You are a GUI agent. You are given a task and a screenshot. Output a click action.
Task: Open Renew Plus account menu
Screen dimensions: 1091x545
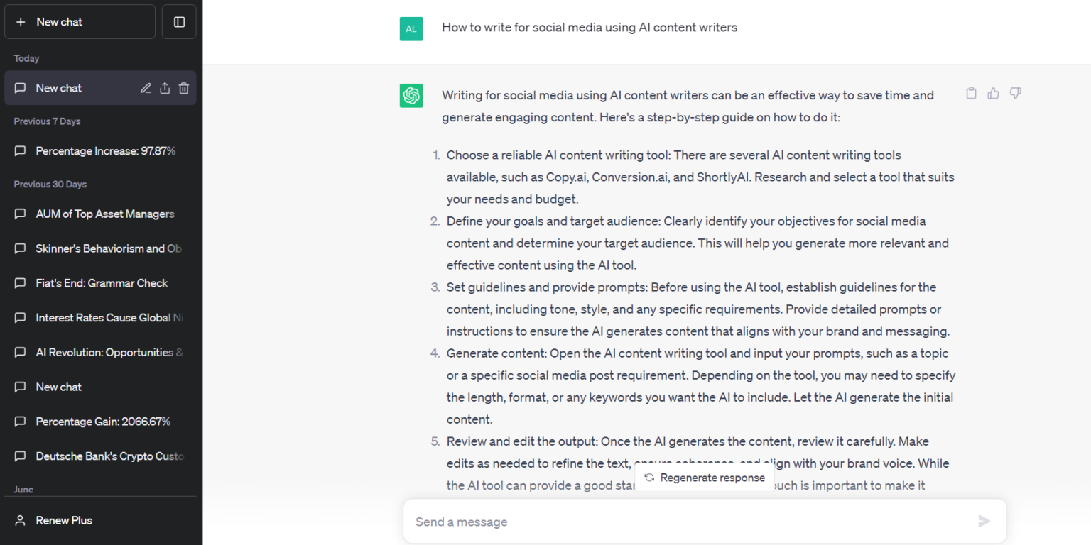[64, 520]
